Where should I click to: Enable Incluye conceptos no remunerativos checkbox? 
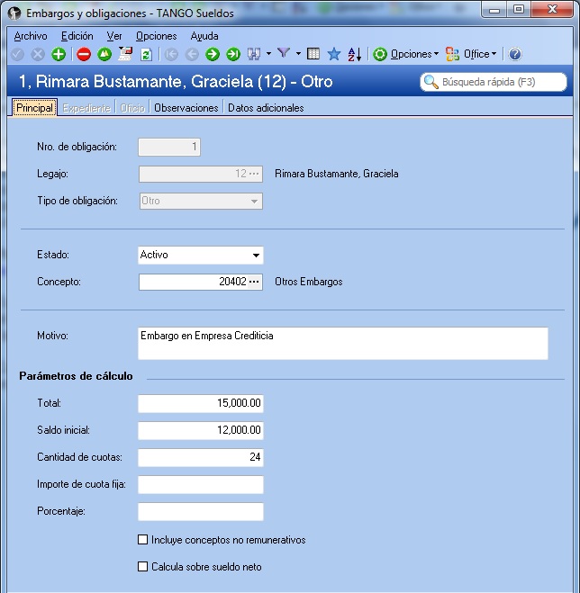(142, 540)
